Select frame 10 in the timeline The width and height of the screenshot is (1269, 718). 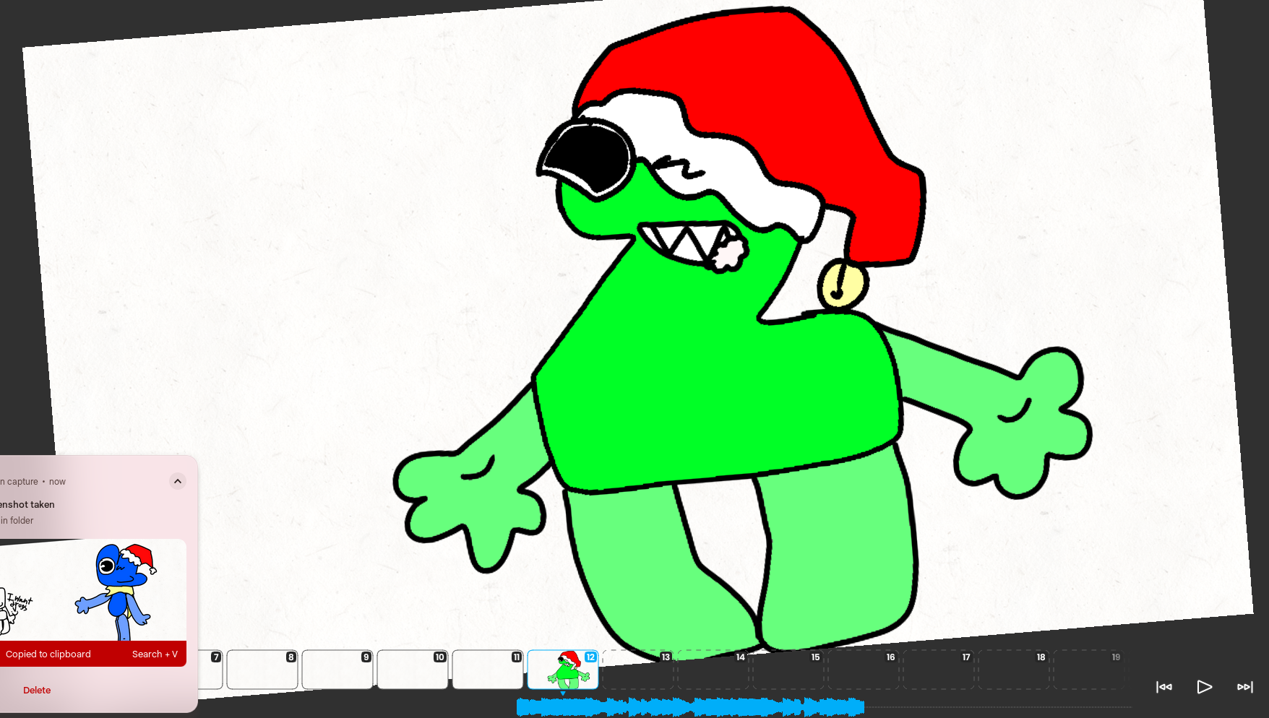413,670
